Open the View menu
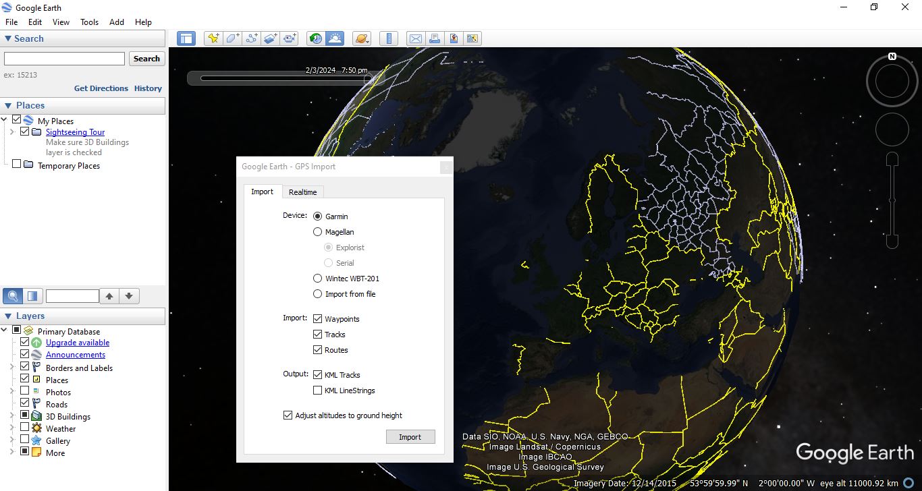The image size is (922, 491). tap(61, 22)
